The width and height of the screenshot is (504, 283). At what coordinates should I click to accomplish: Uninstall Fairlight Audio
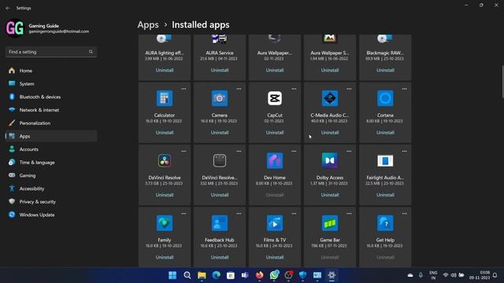point(385,195)
